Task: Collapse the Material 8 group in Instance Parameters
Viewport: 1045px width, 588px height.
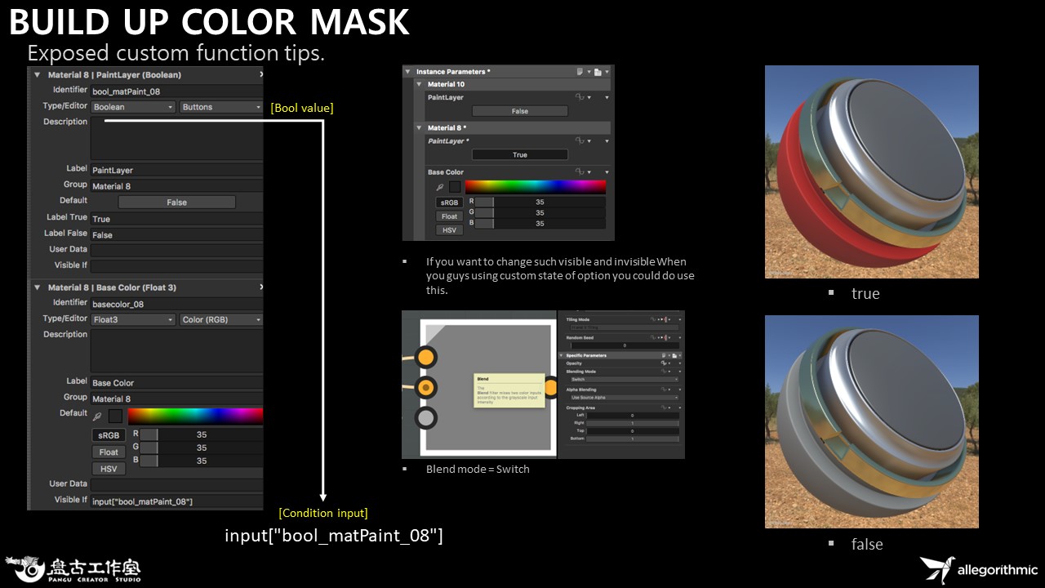Action: point(420,128)
